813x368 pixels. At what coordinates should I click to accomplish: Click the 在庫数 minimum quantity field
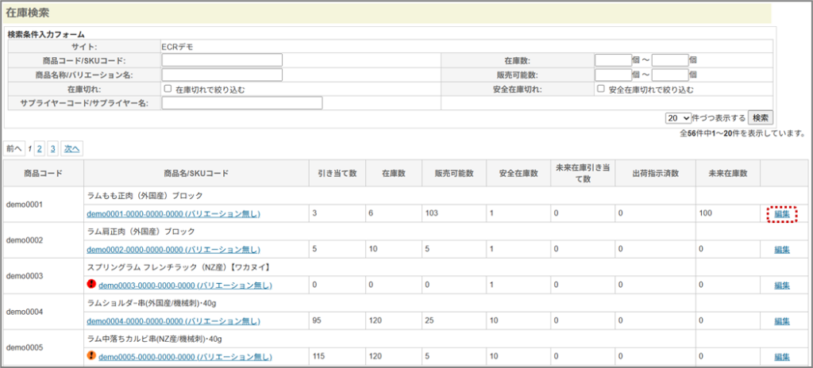[x=612, y=60]
